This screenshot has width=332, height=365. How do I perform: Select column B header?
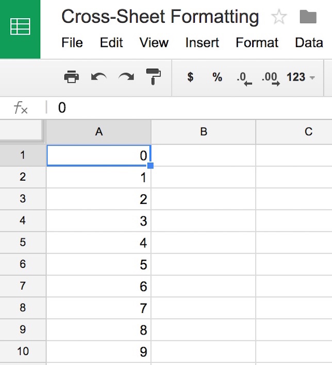pyautogui.click(x=204, y=132)
